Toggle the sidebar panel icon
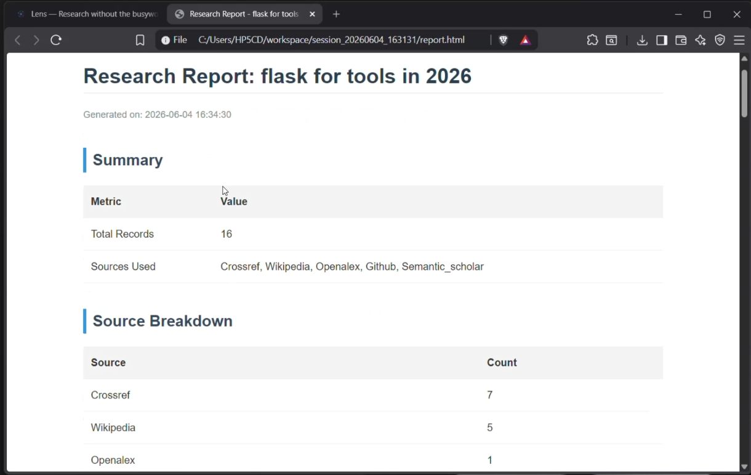 tap(662, 40)
